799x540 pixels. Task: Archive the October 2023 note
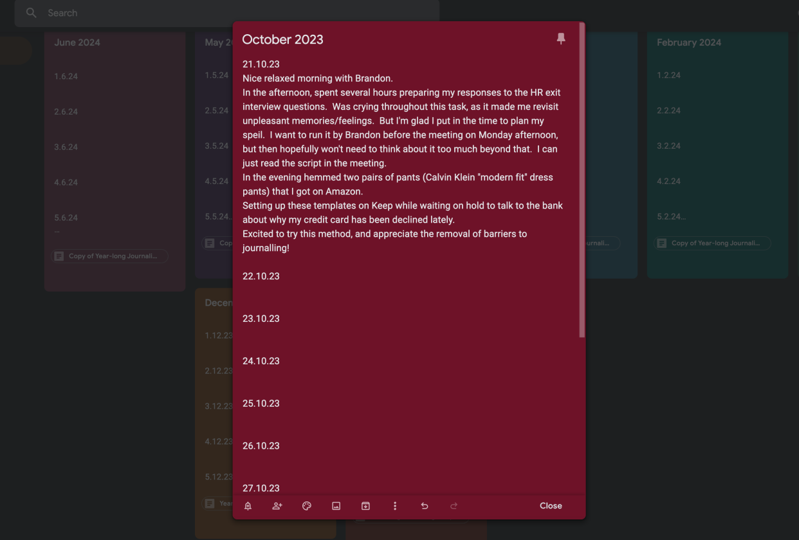(365, 506)
